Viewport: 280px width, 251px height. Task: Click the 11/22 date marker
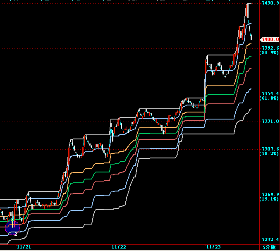pyautogui.click(x=119, y=247)
